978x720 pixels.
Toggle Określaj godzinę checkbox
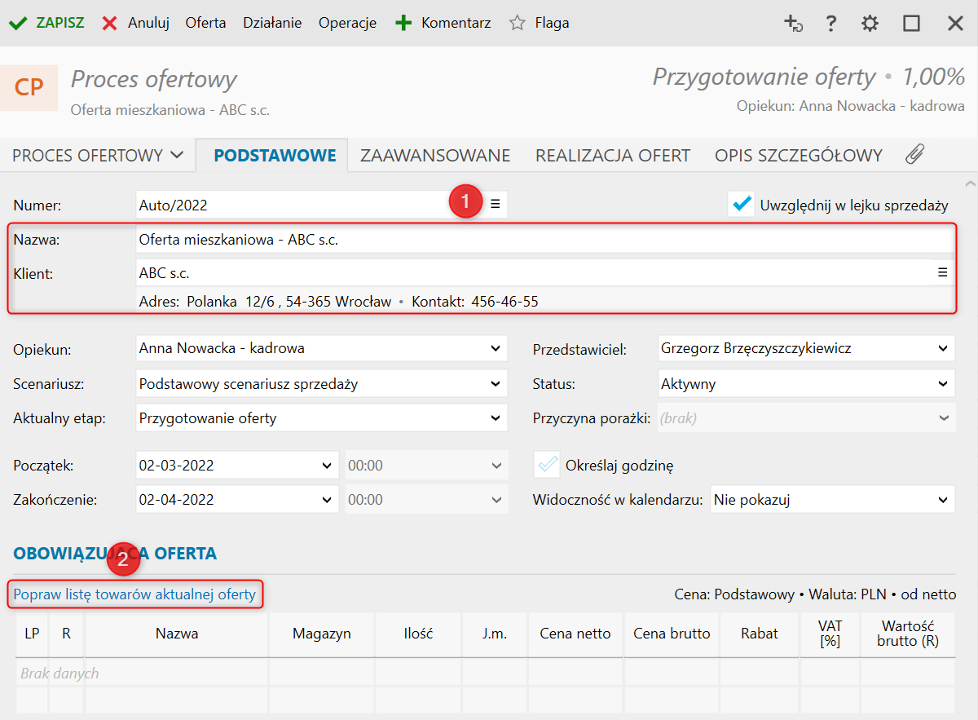(x=547, y=466)
